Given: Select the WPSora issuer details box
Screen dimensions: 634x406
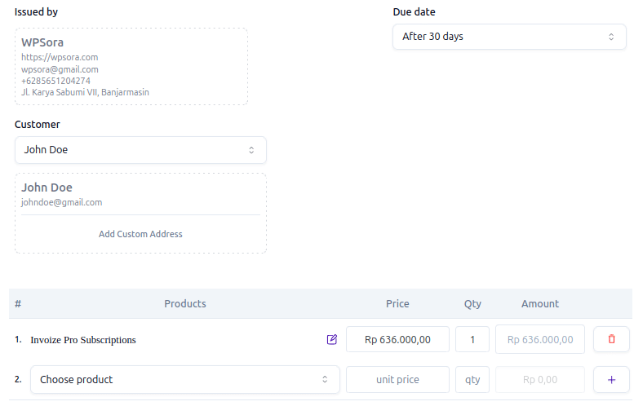Looking at the screenshot, I should coord(131,66).
